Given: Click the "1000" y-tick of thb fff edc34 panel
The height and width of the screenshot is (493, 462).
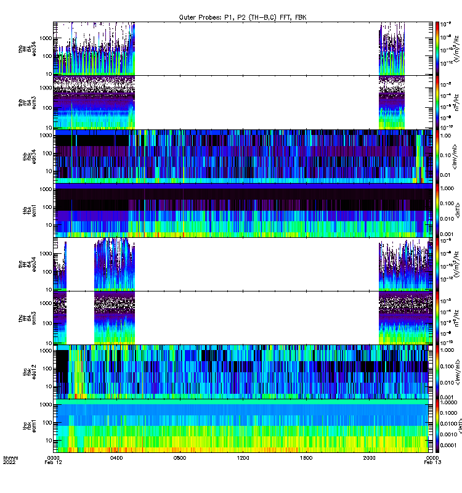Looking at the screenshot, I should pos(46,38).
